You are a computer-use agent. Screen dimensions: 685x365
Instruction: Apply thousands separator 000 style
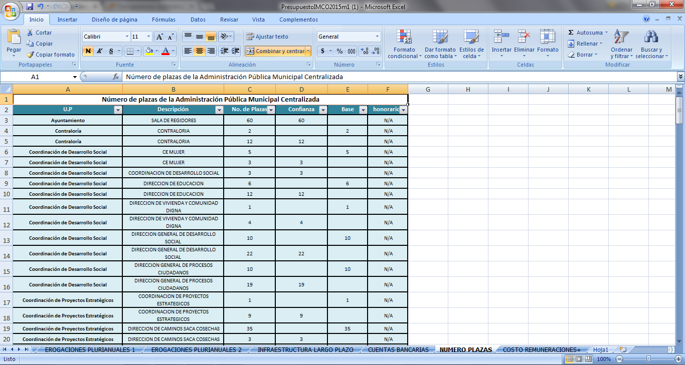click(x=351, y=51)
